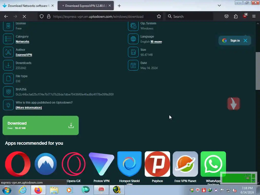This screenshot has width=260, height=195.
Task: Open the Firefox hamburger menu
Action: pyautogui.click(x=254, y=17)
